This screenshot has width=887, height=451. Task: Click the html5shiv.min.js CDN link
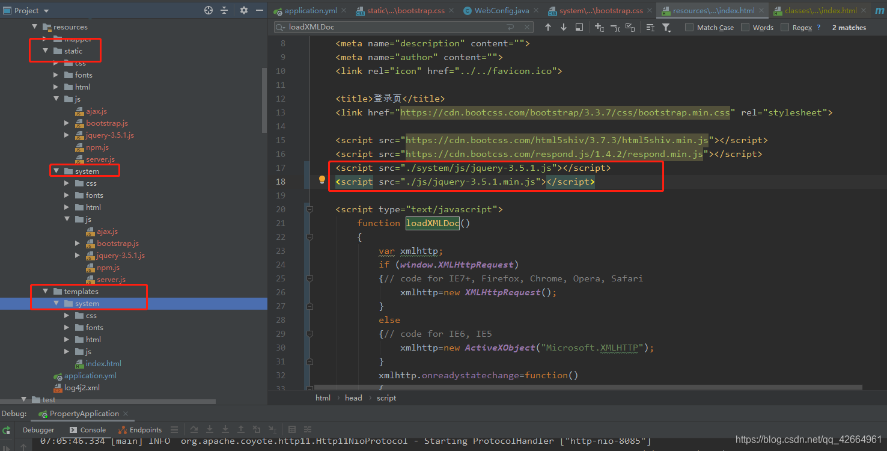coord(557,140)
